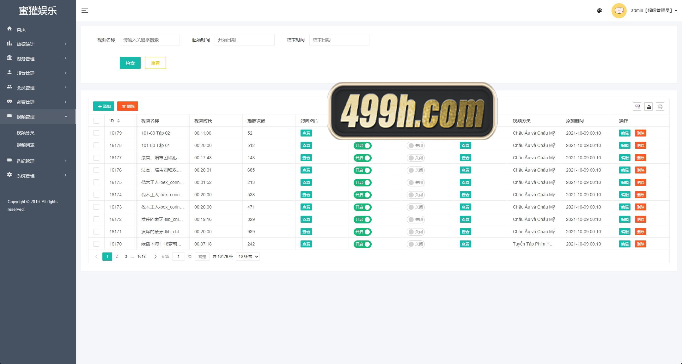This screenshot has width=682, height=364.
Task: Check the row 16179 checkbox
Action: 96,133
